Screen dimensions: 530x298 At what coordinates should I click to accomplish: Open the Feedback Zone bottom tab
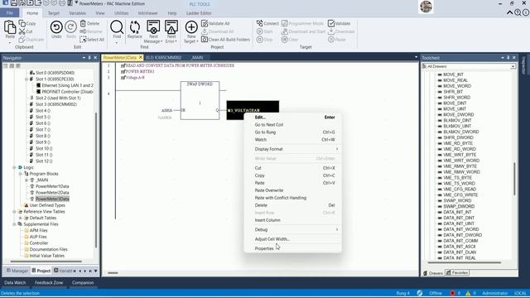(49, 282)
